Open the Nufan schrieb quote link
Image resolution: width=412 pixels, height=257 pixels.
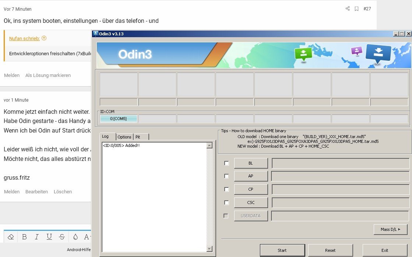(x=24, y=38)
